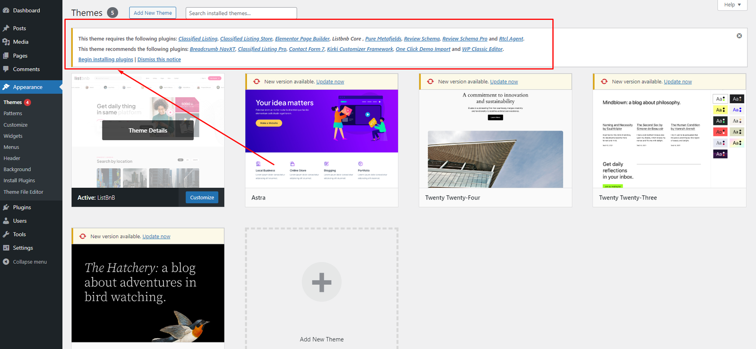756x349 pixels.
Task: Select Widgets under Appearance
Action: pos(13,136)
